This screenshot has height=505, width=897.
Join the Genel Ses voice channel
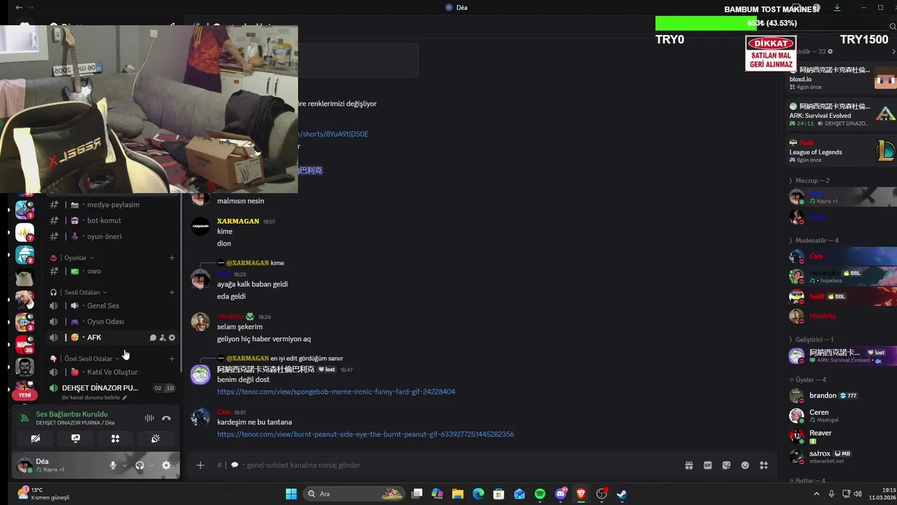tap(112, 306)
